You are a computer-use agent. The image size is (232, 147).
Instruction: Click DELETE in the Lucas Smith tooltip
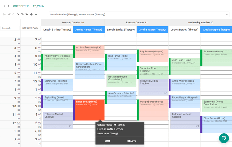[132, 141]
